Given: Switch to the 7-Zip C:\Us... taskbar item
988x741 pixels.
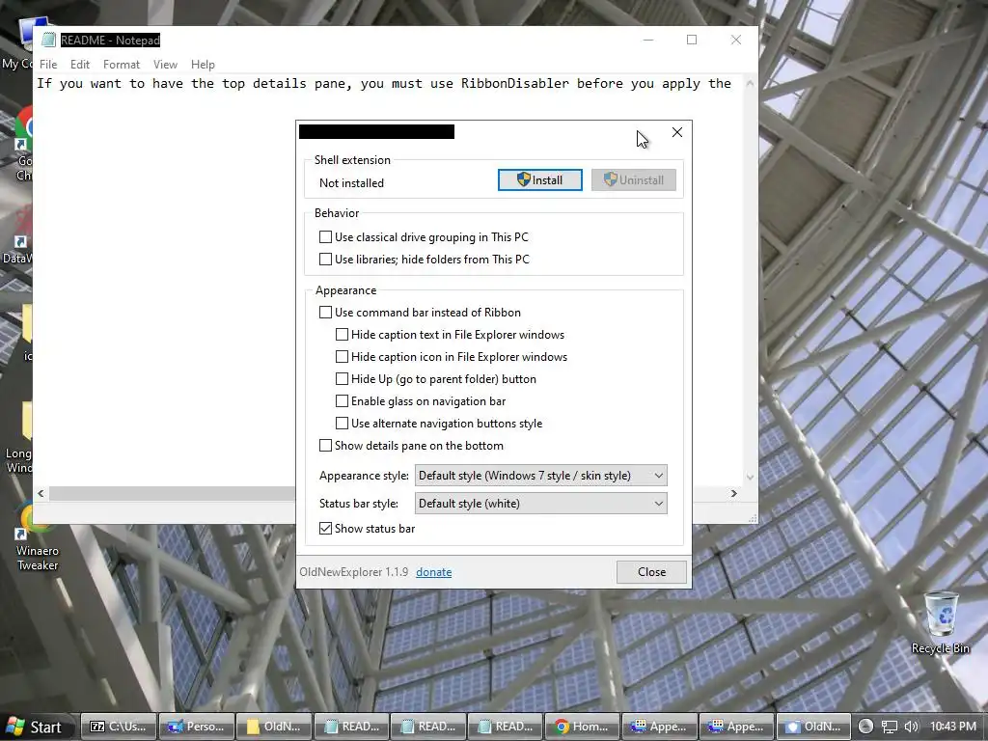Looking at the screenshot, I should click(x=119, y=727).
